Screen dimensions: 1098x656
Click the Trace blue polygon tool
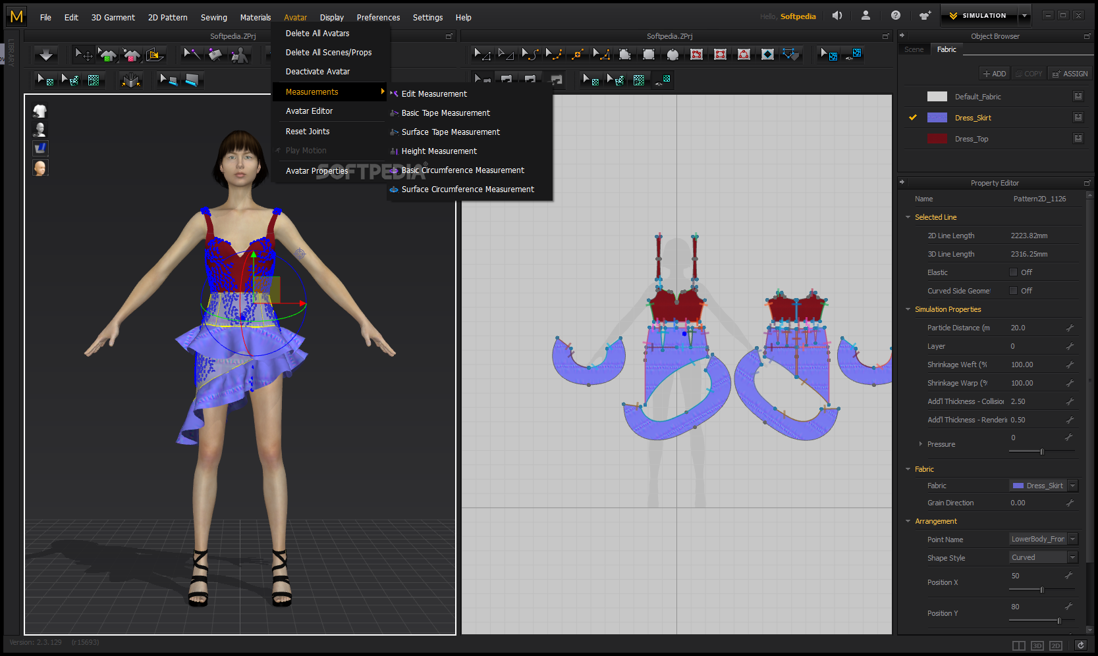click(791, 54)
